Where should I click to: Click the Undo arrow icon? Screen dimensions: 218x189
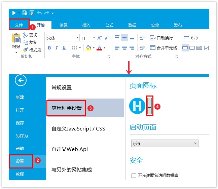coord(39,13)
